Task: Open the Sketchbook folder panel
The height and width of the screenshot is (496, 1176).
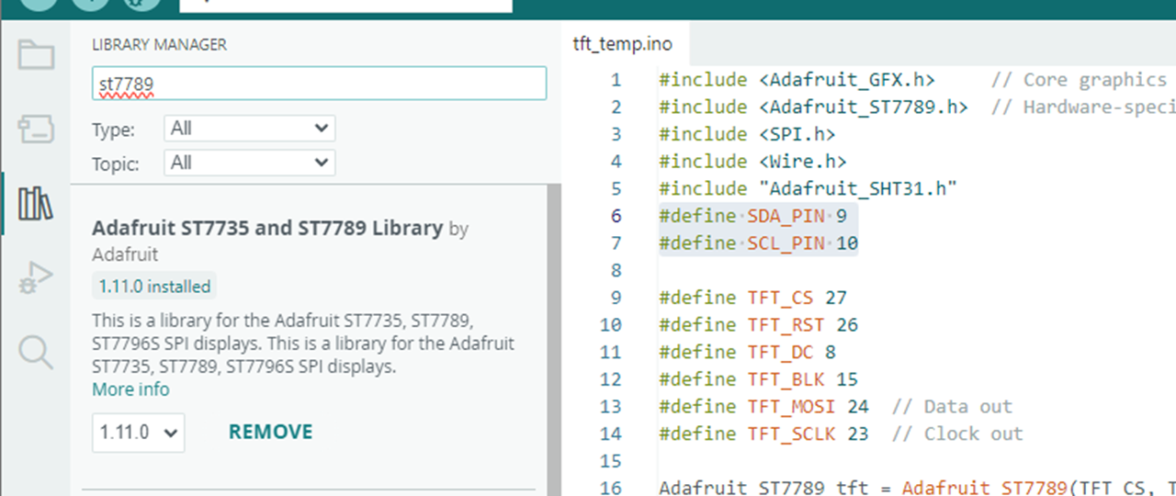Action: pyautogui.click(x=36, y=55)
